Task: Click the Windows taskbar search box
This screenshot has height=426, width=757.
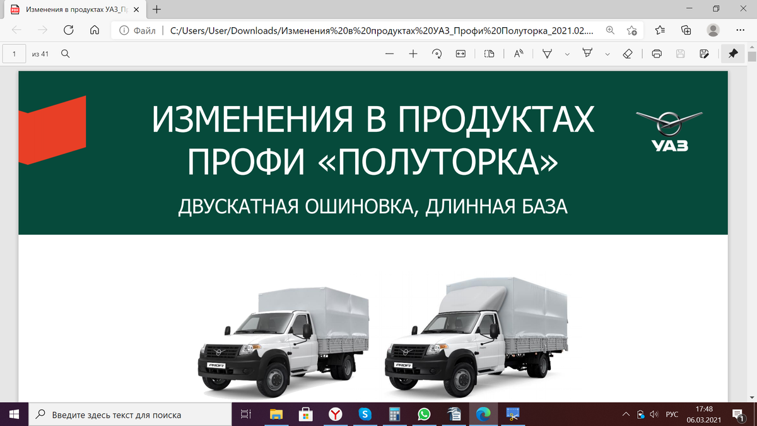Action: [x=130, y=414]
